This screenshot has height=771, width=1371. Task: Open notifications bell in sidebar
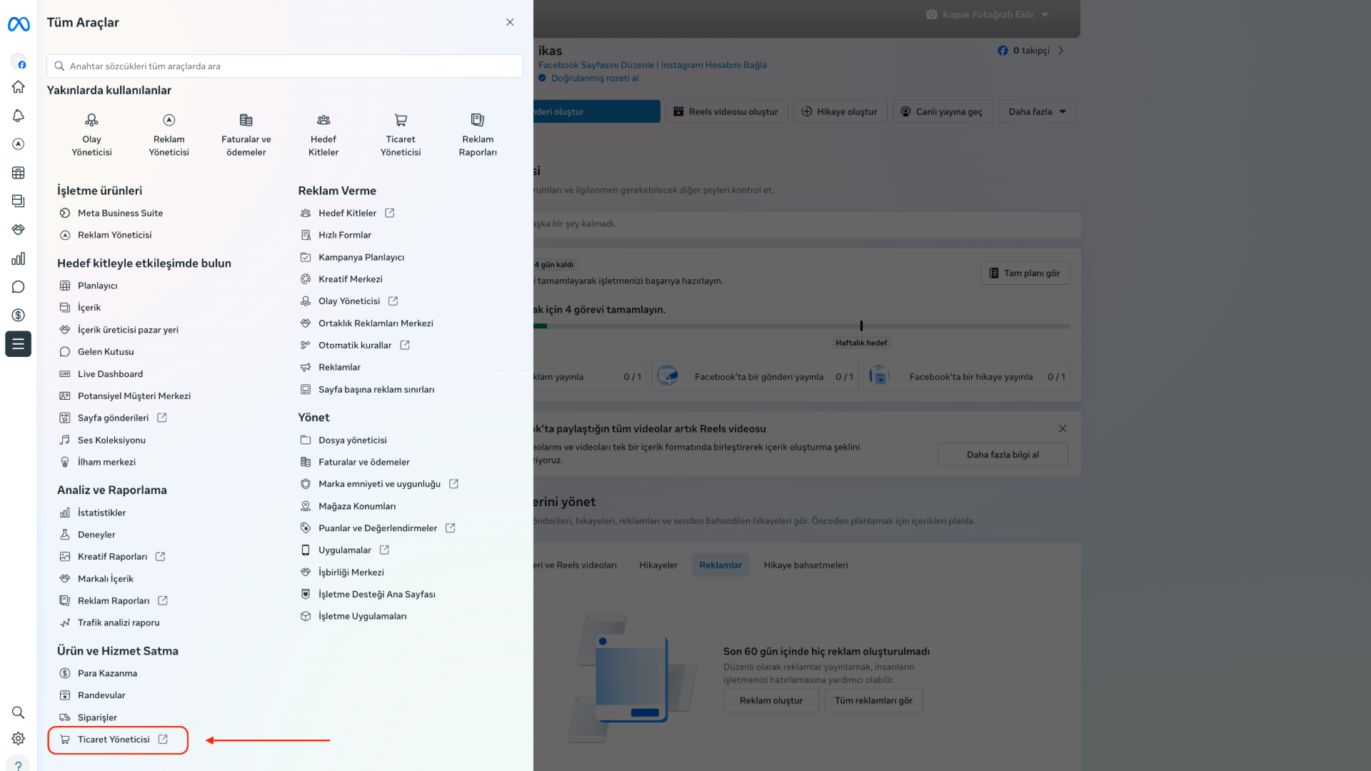[x=19, y=116]
